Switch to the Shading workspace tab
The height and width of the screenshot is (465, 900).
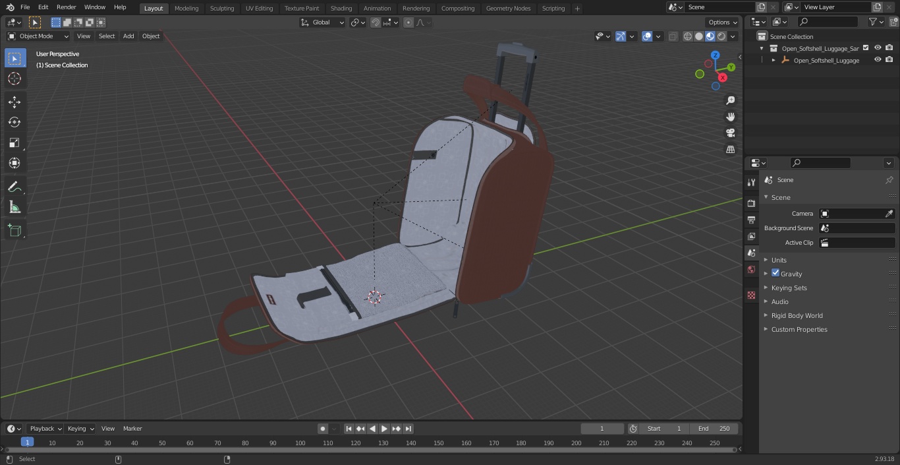point(341,9)
